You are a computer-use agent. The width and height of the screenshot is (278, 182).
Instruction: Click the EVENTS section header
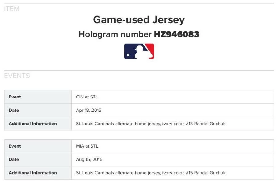[x=17, y=76]
